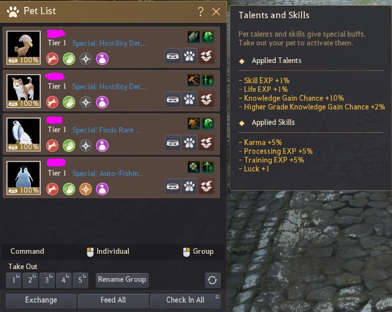This screenshot has width=392, height=312.
Task: Open the Pet List help question mark
Action: click(x=200, y=11)
